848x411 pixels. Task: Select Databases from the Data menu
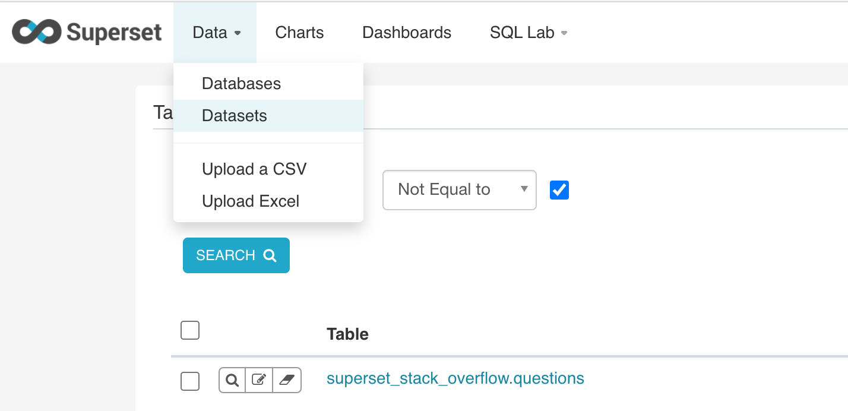(241, 83)
